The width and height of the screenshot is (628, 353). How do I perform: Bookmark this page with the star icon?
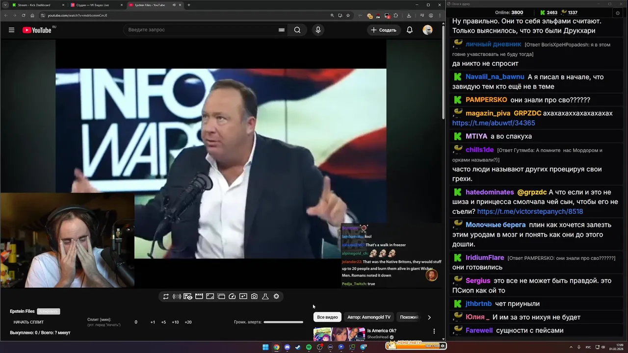[x=348, y=15]
